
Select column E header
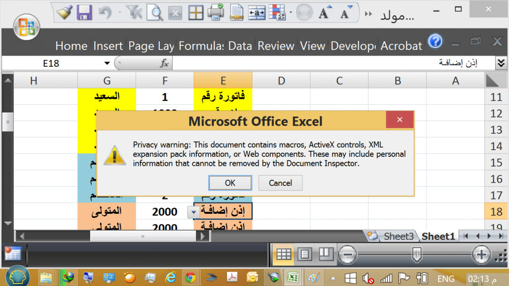[223, 80]
